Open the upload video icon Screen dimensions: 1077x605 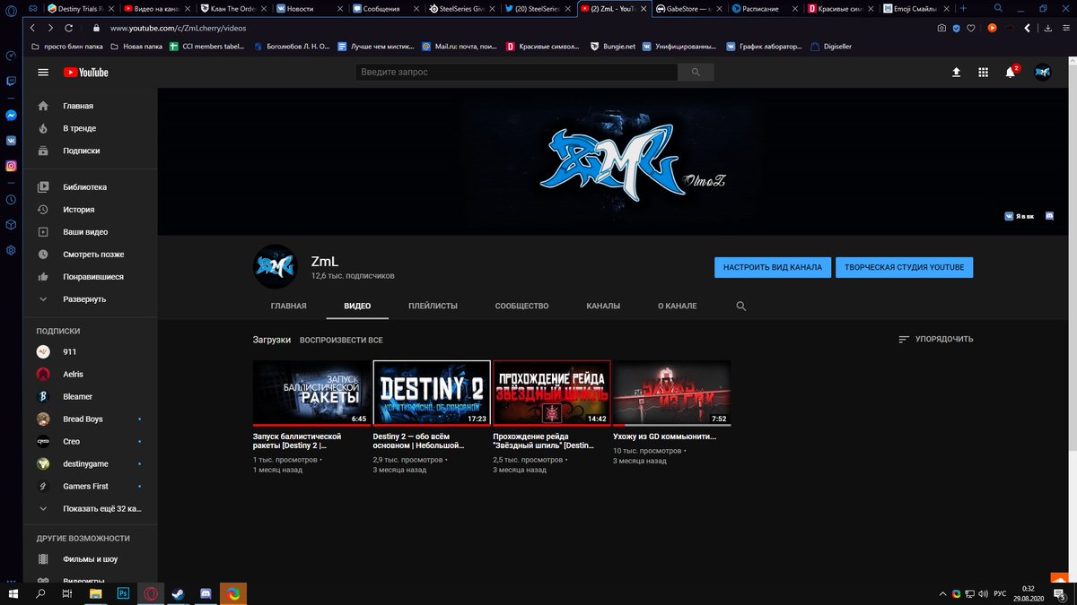957,72
